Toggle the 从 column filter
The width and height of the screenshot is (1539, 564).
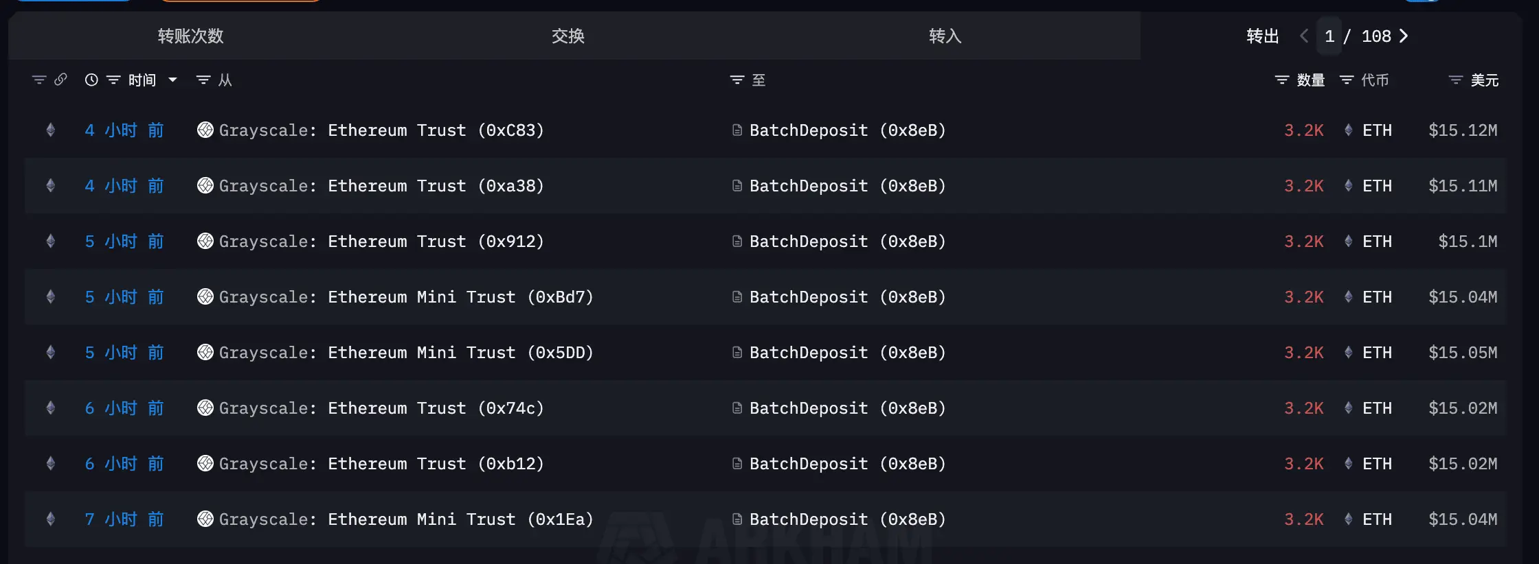click(x=203, y=80)
